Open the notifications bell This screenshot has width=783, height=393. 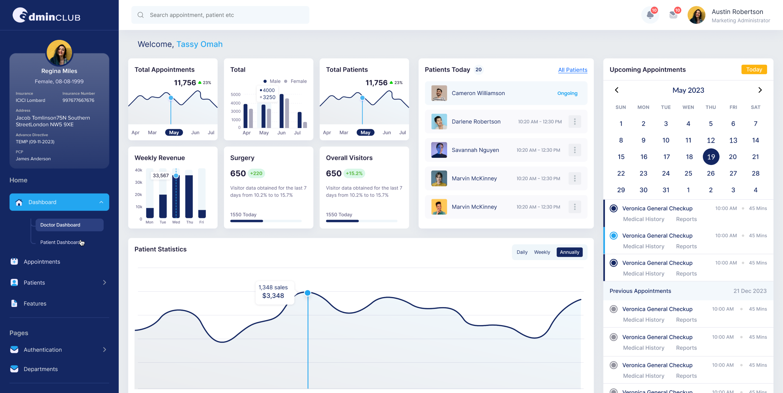(x=650, y=14)
